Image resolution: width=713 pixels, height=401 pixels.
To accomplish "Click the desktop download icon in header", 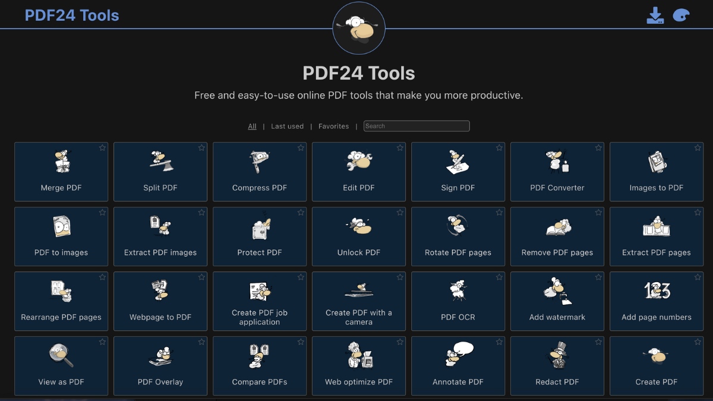I will (655, 15).
